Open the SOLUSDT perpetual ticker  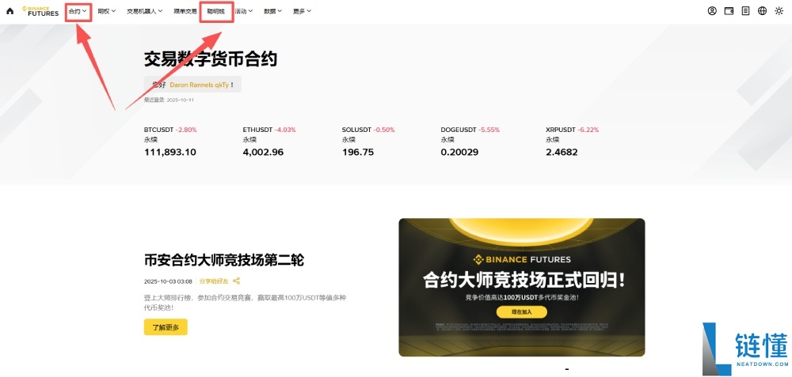click(x=368, y=141)
